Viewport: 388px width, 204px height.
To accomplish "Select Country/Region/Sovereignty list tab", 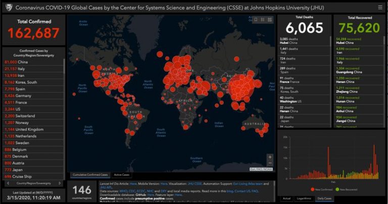I will [34, 183].
